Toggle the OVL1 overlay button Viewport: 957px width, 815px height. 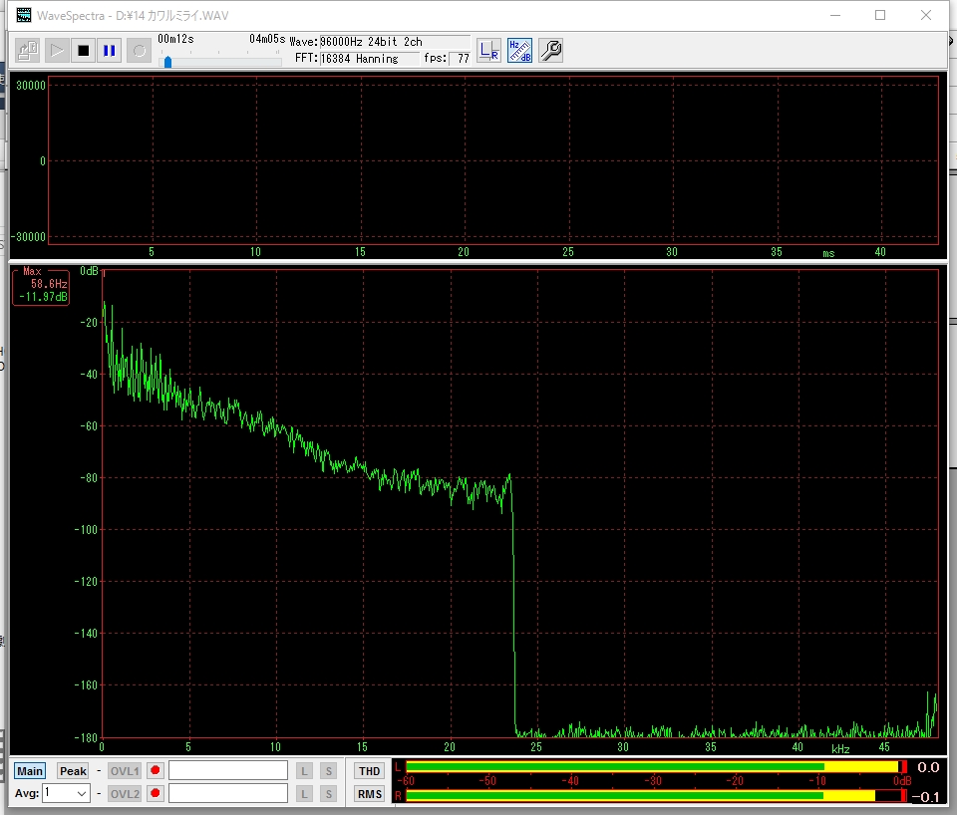pyautogui.click(x=125, y=771)
